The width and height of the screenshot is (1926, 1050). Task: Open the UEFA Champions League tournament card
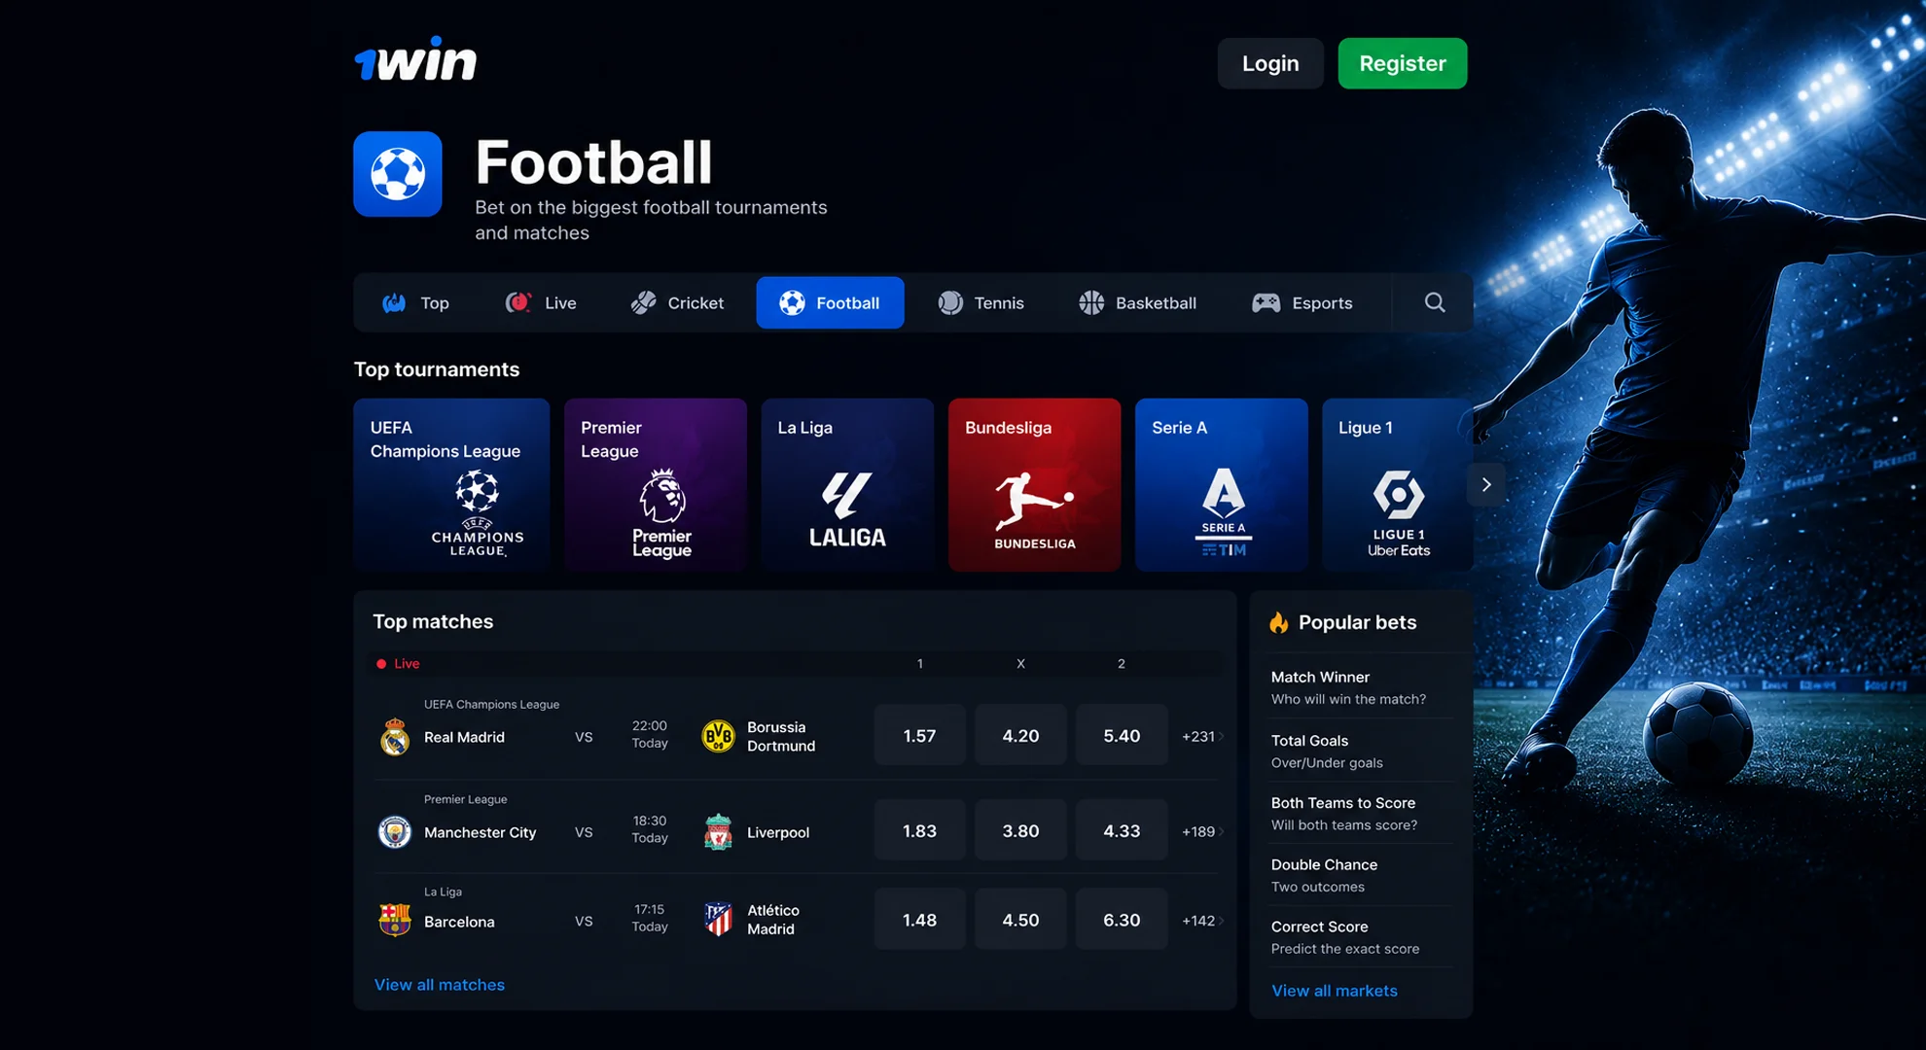tap(451, 484)
